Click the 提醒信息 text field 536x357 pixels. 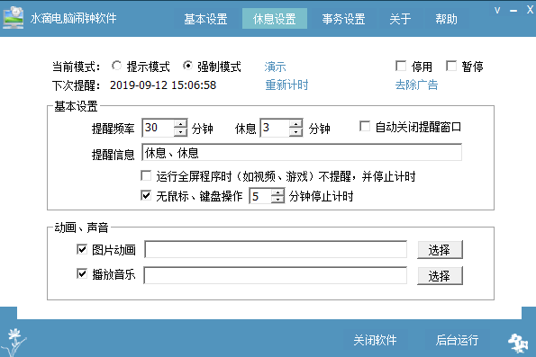click(x=302, y=153)
